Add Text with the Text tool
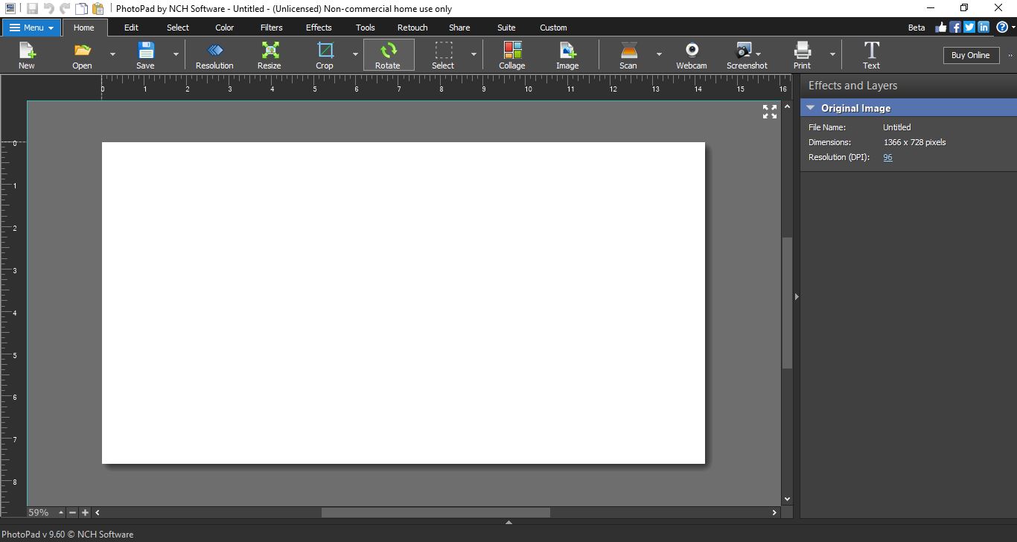The width and height of the screenshot is (1017, 542). [x=871, y=55]
